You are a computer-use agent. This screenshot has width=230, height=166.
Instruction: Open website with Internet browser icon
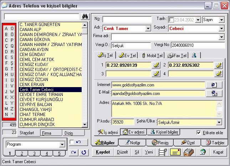pos(214,85)
